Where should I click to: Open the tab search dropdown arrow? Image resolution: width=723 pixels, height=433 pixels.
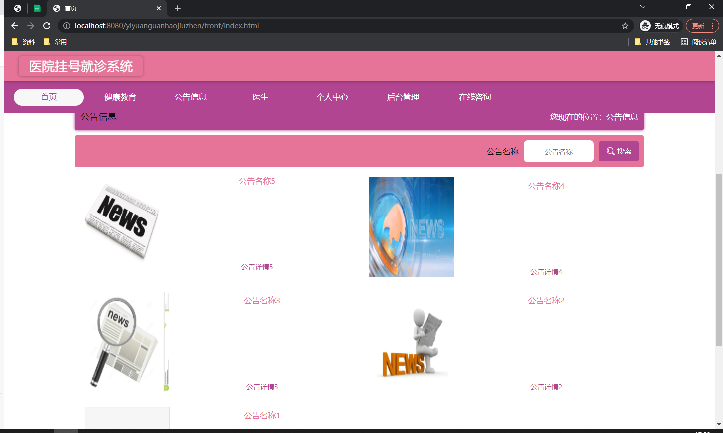(x=643, y=7)
